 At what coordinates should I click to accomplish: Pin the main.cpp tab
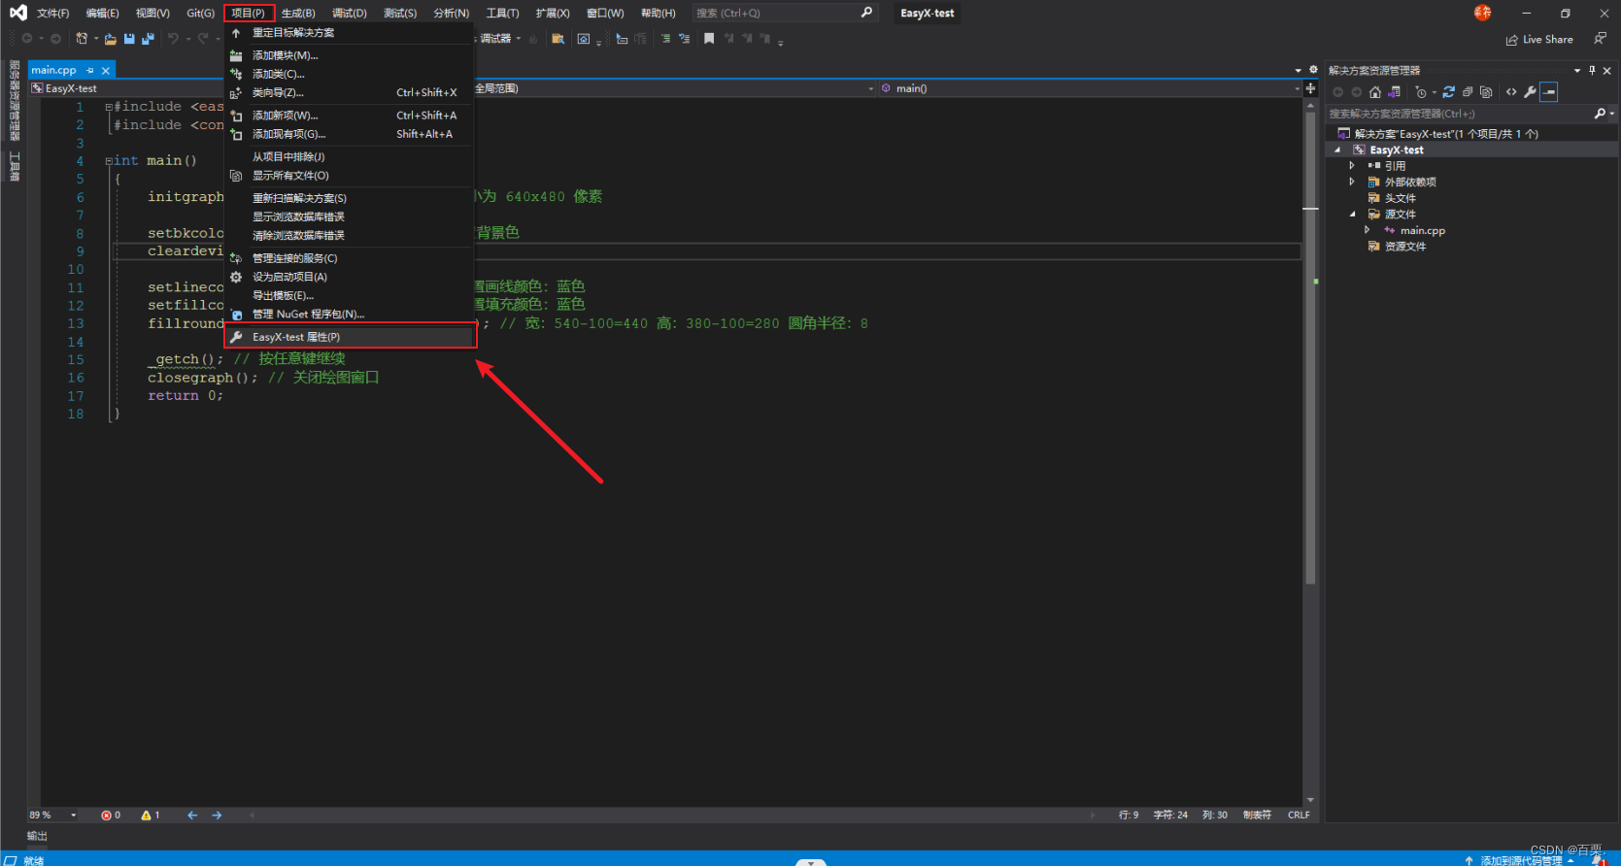click(x=90, y=70)
